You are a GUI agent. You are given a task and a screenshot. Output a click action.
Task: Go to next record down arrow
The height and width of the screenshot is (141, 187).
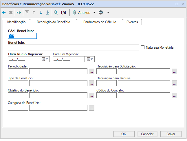(x=41, y=13)
